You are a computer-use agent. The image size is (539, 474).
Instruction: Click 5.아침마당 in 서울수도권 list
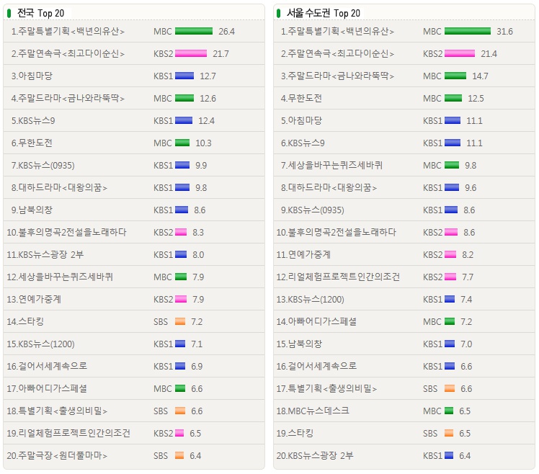click(x=301, y=120)
